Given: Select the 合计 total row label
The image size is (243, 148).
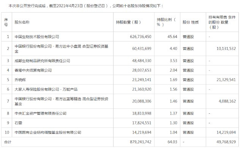Looking at the screenshot, I should 8,142.
